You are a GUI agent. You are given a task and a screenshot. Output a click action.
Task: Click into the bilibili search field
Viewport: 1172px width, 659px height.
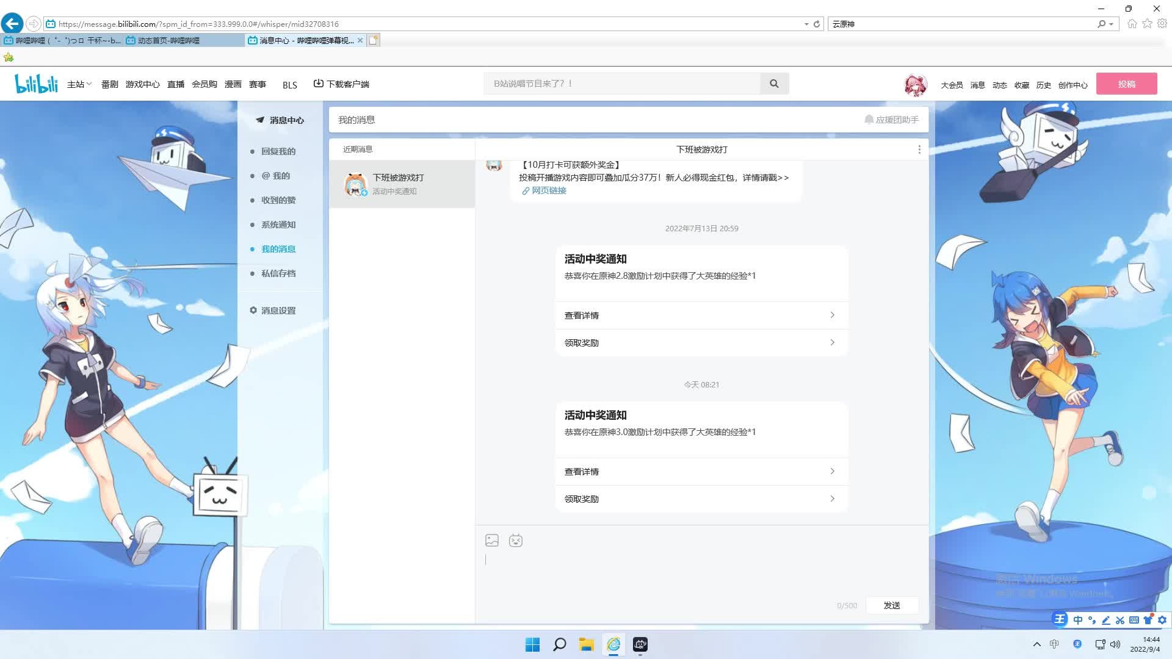622,84
